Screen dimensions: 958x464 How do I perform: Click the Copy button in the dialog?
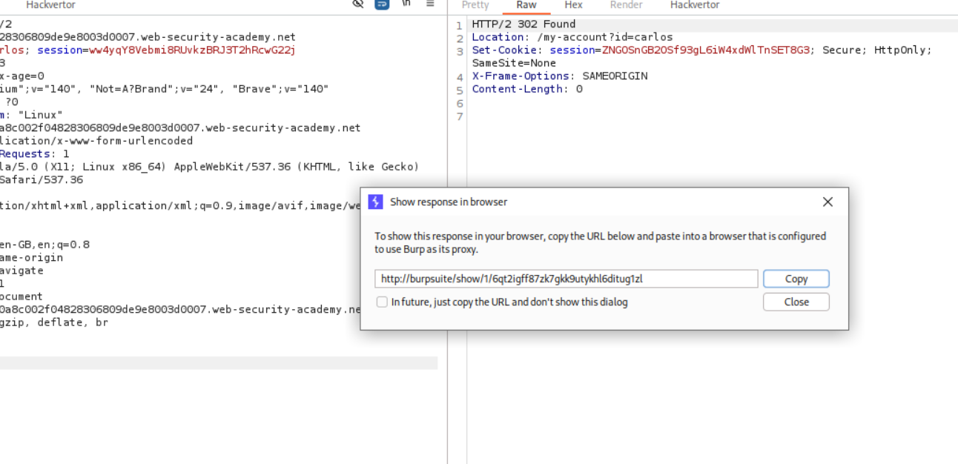pos(796,279)
